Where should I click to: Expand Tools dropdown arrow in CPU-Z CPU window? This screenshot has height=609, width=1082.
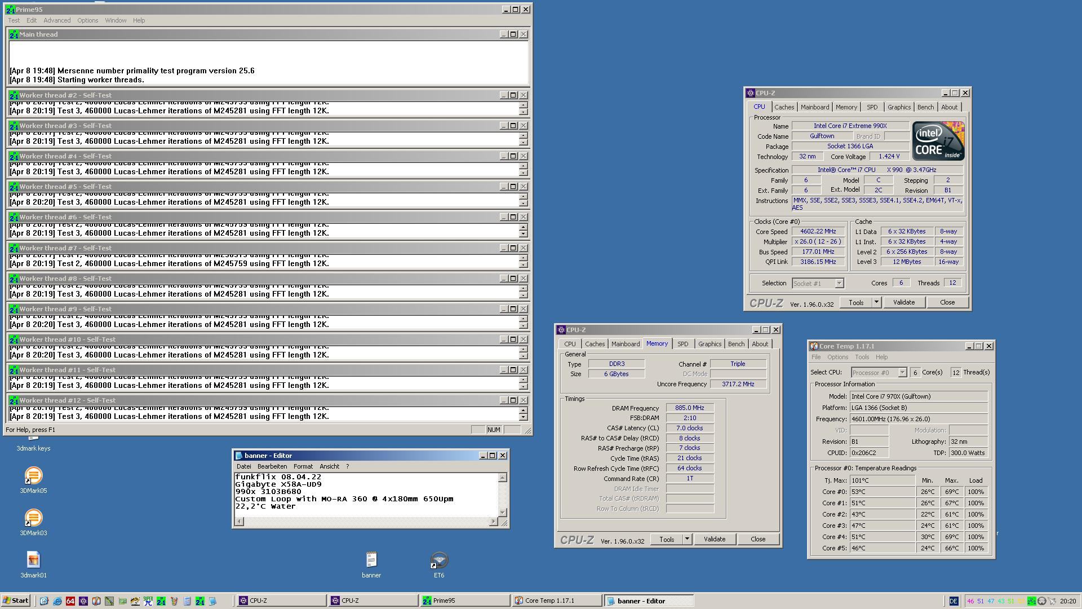pyautogui.click(x=876, y=302)
